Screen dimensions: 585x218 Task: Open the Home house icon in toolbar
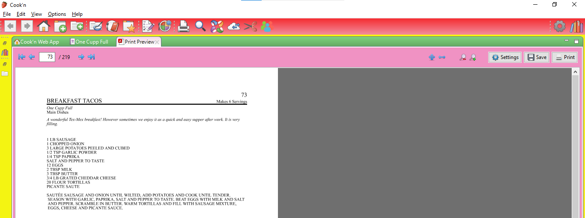click(44, 27)
